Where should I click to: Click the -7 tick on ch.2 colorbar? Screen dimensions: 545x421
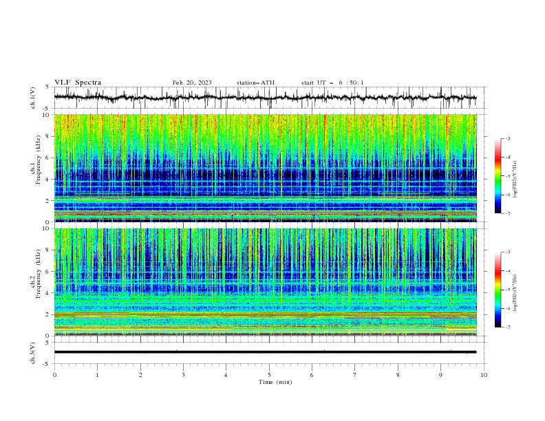pos(508,327)
